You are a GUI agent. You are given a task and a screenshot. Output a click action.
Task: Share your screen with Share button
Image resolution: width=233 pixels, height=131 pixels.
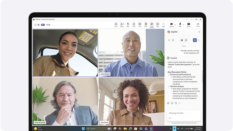tap(188, 25)
